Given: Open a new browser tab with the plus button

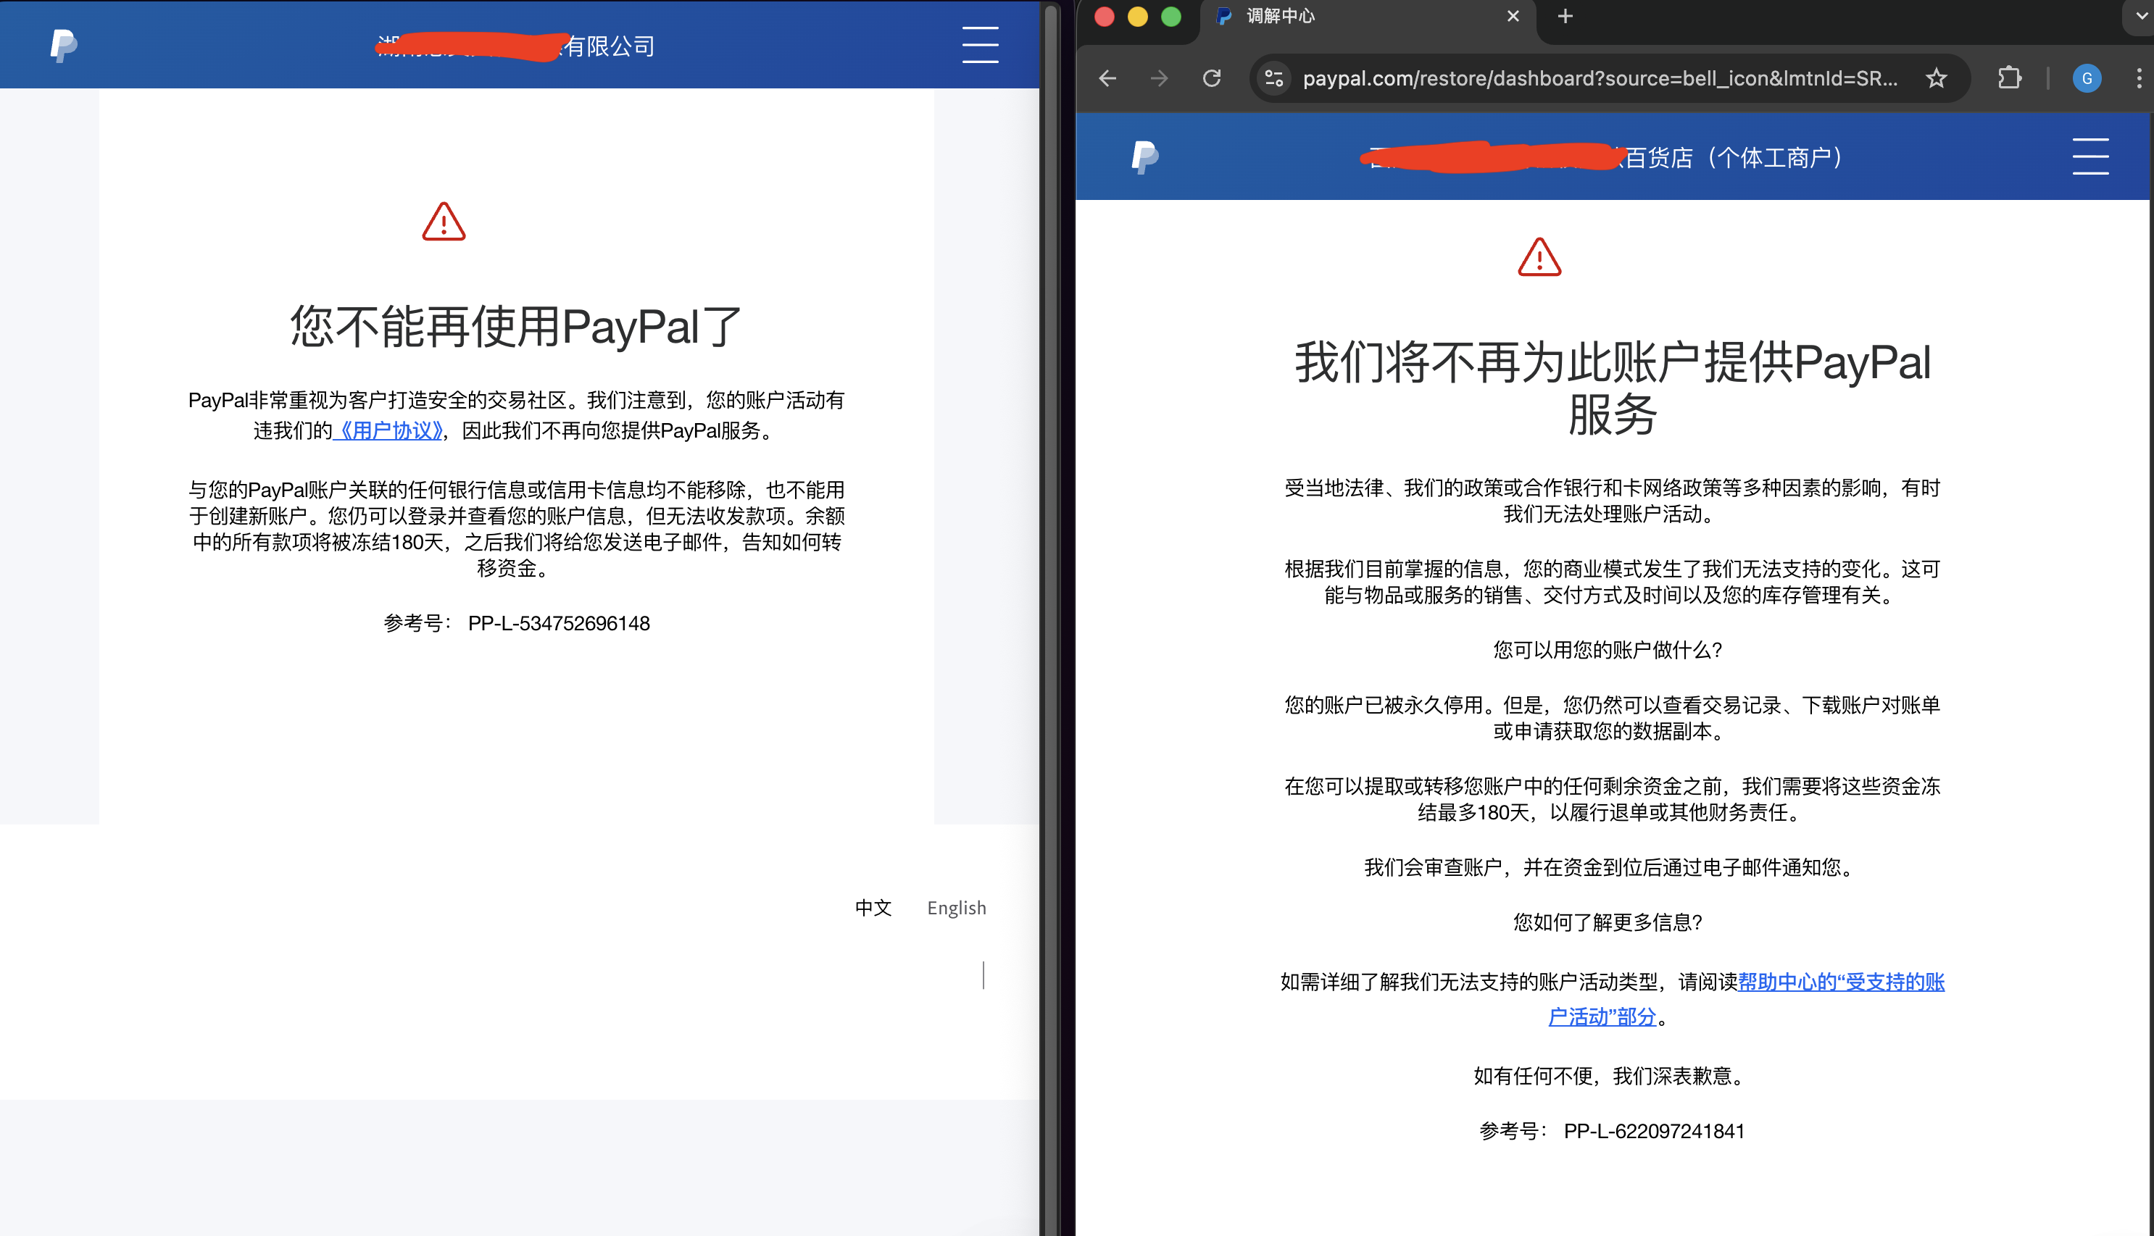Looking at the screenshot, I should 1565,15.
